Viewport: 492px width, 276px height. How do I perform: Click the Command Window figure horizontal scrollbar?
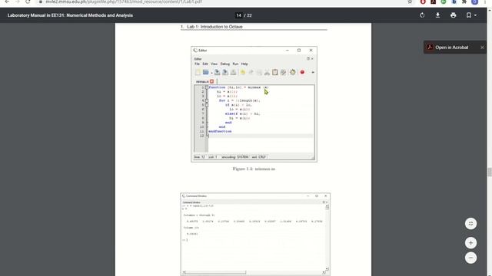point(215,273)
